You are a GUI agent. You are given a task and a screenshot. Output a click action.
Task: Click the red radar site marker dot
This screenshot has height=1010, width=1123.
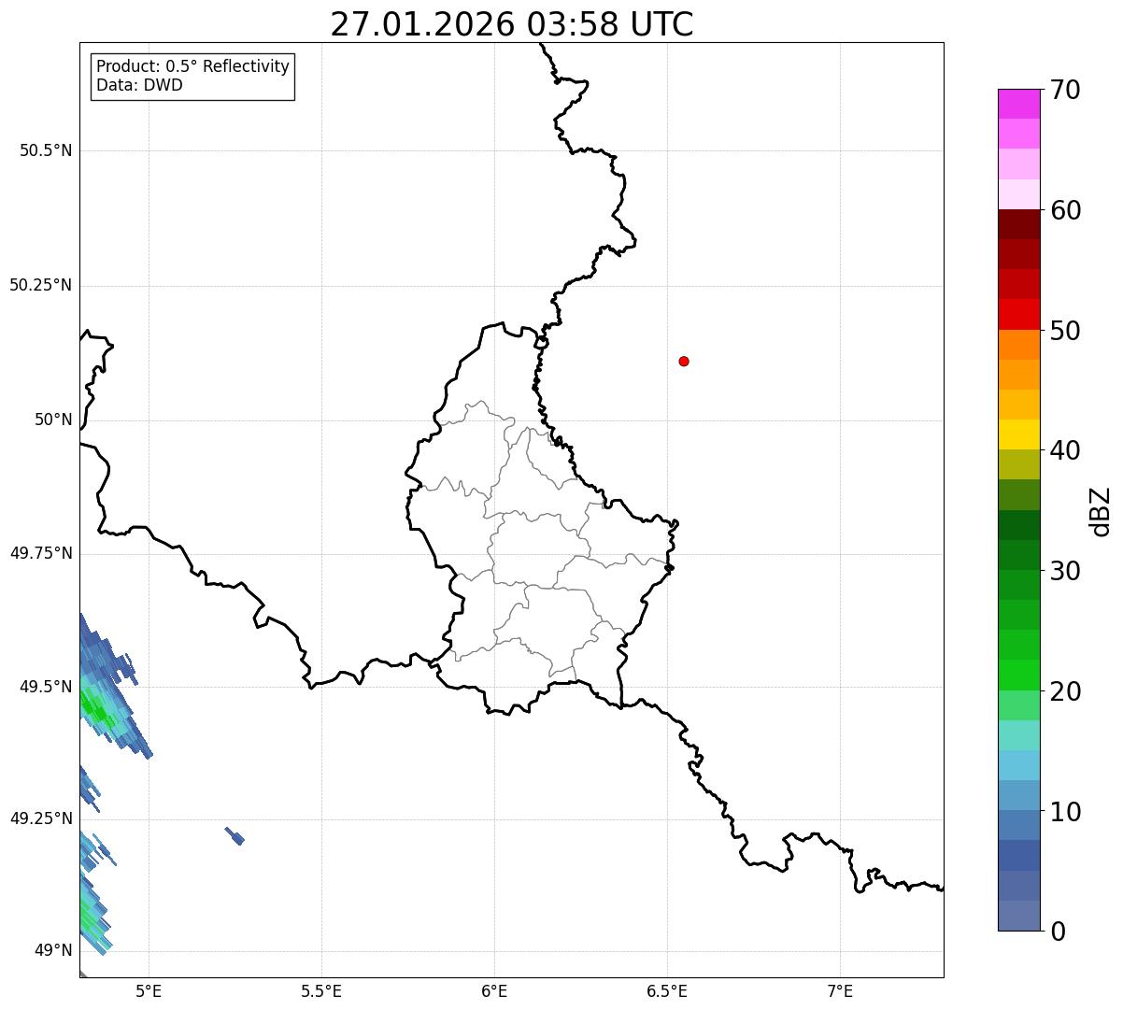pyautogui.click(x=684, y=361)
